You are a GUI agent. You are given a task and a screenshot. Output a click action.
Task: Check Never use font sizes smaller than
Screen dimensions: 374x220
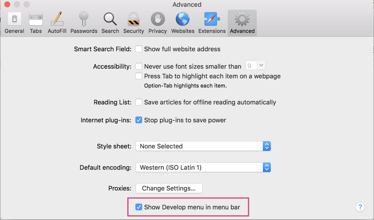pyautogui.click(x=139, y=66)
